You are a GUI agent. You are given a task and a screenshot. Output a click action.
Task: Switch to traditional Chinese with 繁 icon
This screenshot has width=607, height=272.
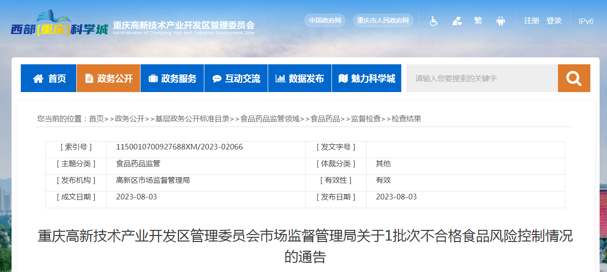point(478,21)
